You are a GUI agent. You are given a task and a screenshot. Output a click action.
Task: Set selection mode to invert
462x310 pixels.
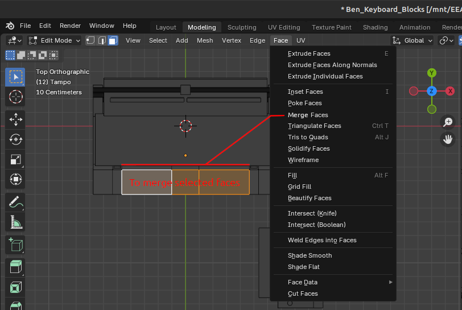(43, 55)
